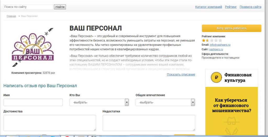Click Написать отзыв про Ваш Персонал heading
The width and height of the screenshot is (268, 137).
40,86
